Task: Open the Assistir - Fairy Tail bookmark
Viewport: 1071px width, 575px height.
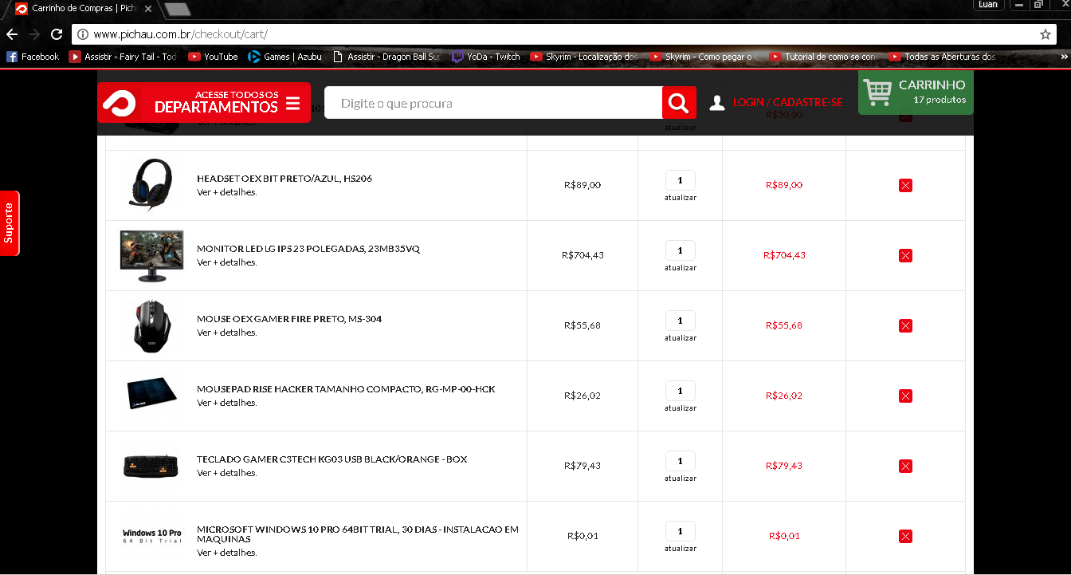Action: (x=124, y=57)
